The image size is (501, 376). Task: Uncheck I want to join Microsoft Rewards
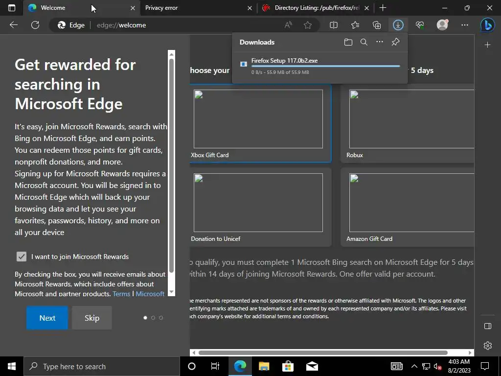(22, 257)
